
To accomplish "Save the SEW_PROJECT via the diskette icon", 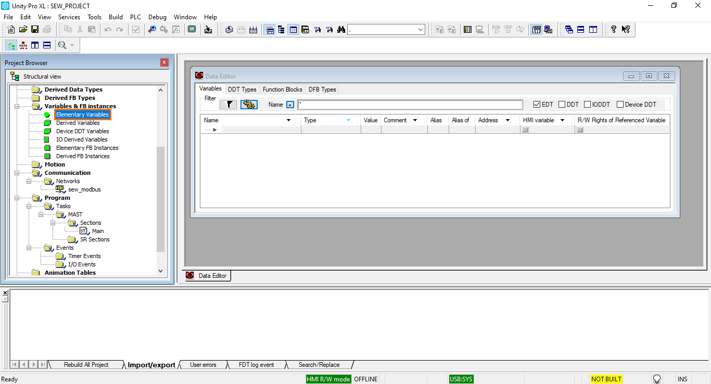I will 35,30.
